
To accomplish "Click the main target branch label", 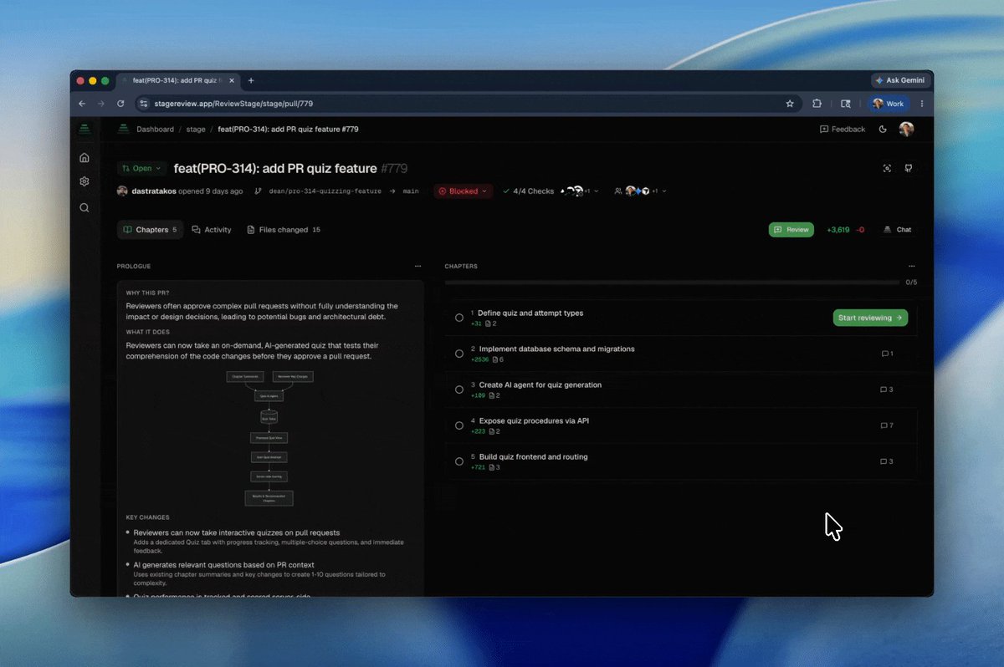I will coord(411,191).
